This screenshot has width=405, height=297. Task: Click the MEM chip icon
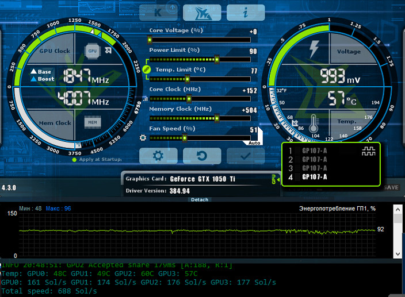click(x=93, y=122)
